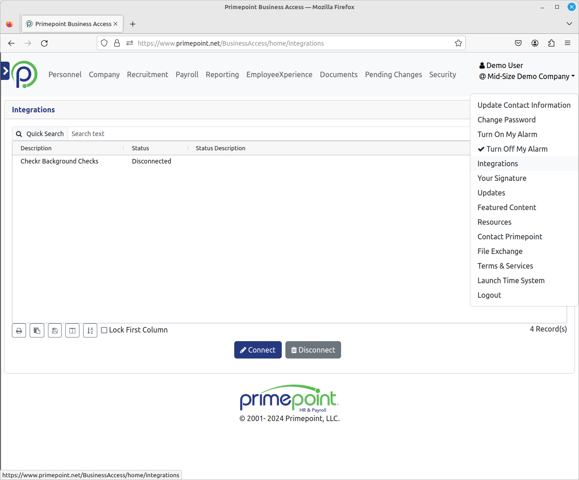The width and height of the screenshot is (579, 480).
Task: Select Update Contact Information
Action: click(x=524, y=105)
